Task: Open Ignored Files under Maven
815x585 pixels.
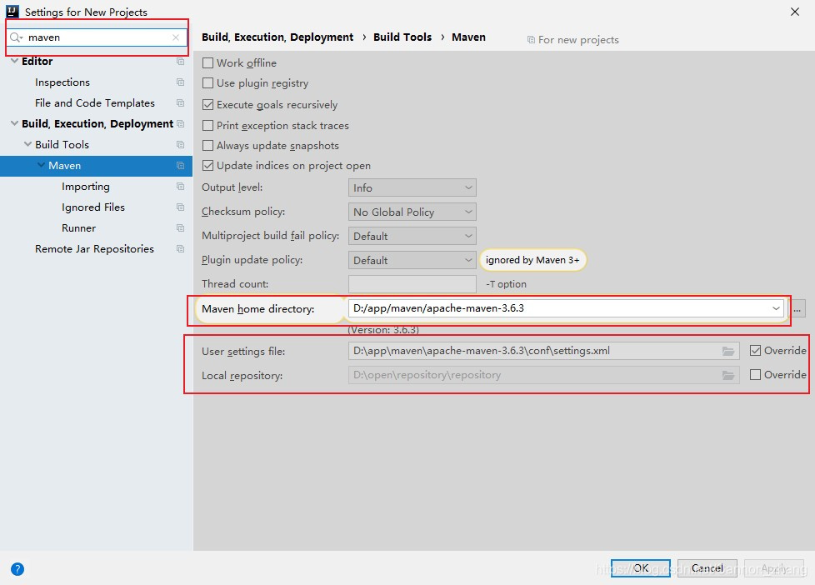Action: click(93, 207)
